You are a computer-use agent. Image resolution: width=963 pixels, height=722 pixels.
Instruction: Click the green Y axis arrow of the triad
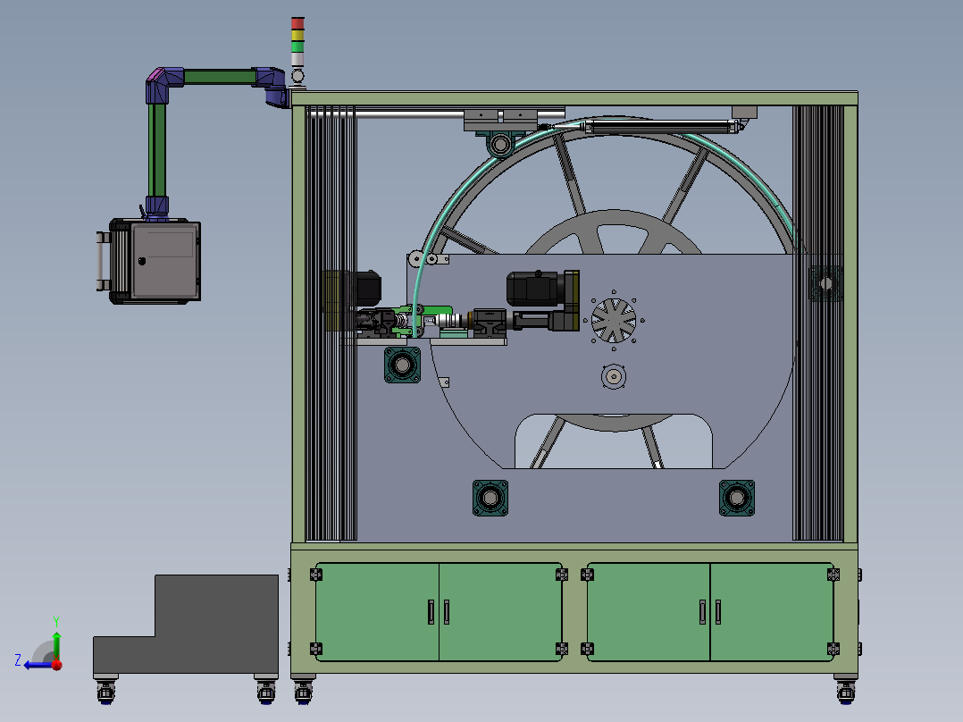pos(56,645)
